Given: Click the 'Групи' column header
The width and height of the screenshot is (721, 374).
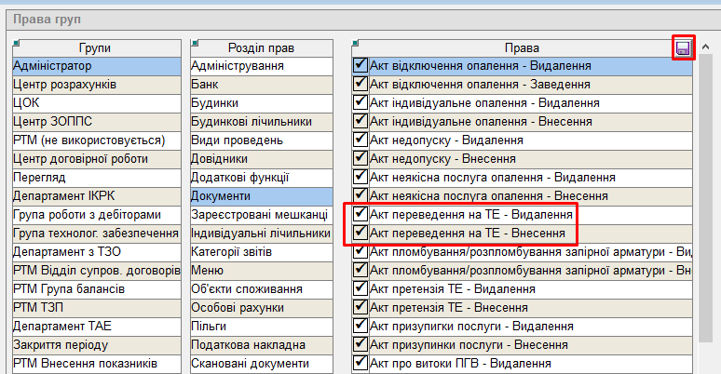Looking at the screenshot, I should (x=96, y=47).
